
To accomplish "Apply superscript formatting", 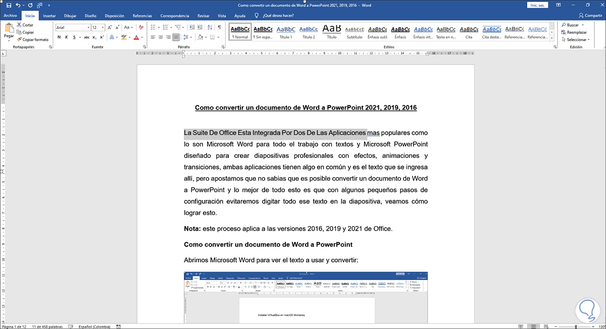I will [x=103, y=37].
